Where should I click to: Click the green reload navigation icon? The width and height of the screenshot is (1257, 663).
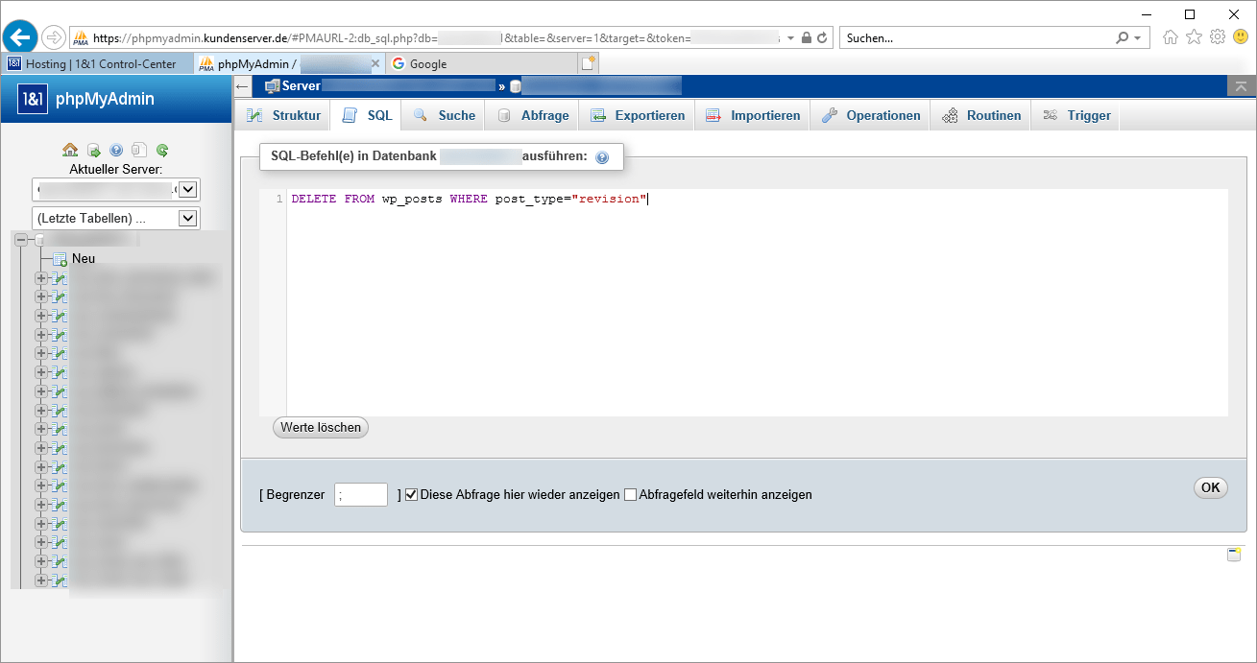[x=162, y=150]
